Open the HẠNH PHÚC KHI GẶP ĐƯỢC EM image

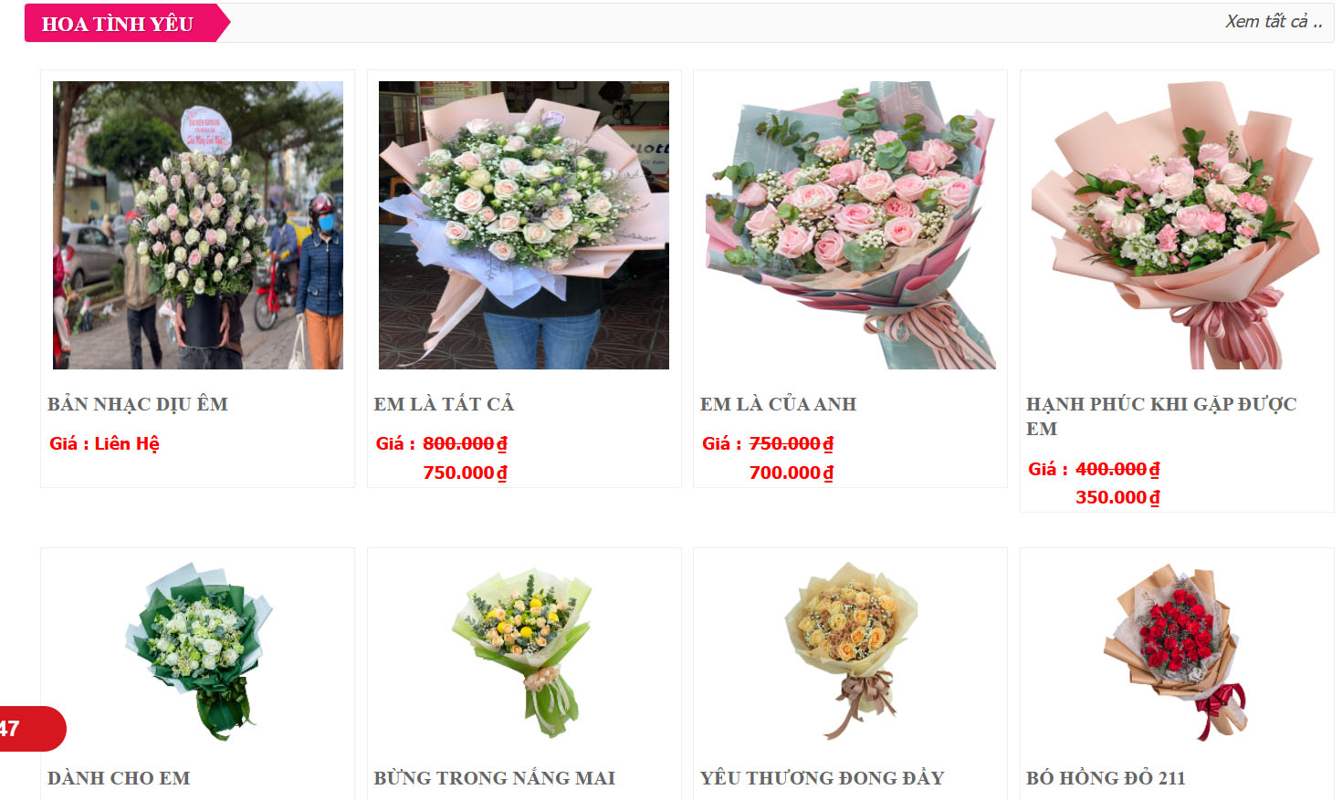(1177, 225)
